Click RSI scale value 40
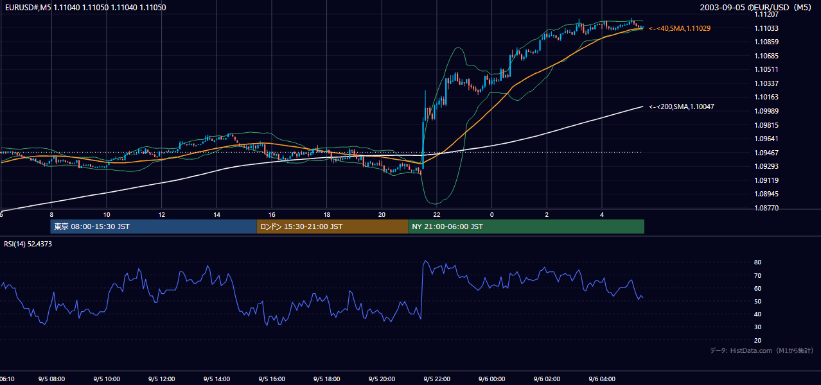 point(757,314)
